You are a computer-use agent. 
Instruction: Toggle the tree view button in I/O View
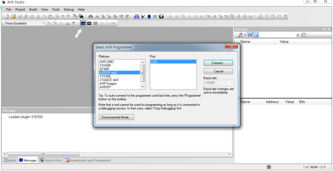[x=250, y=35]
